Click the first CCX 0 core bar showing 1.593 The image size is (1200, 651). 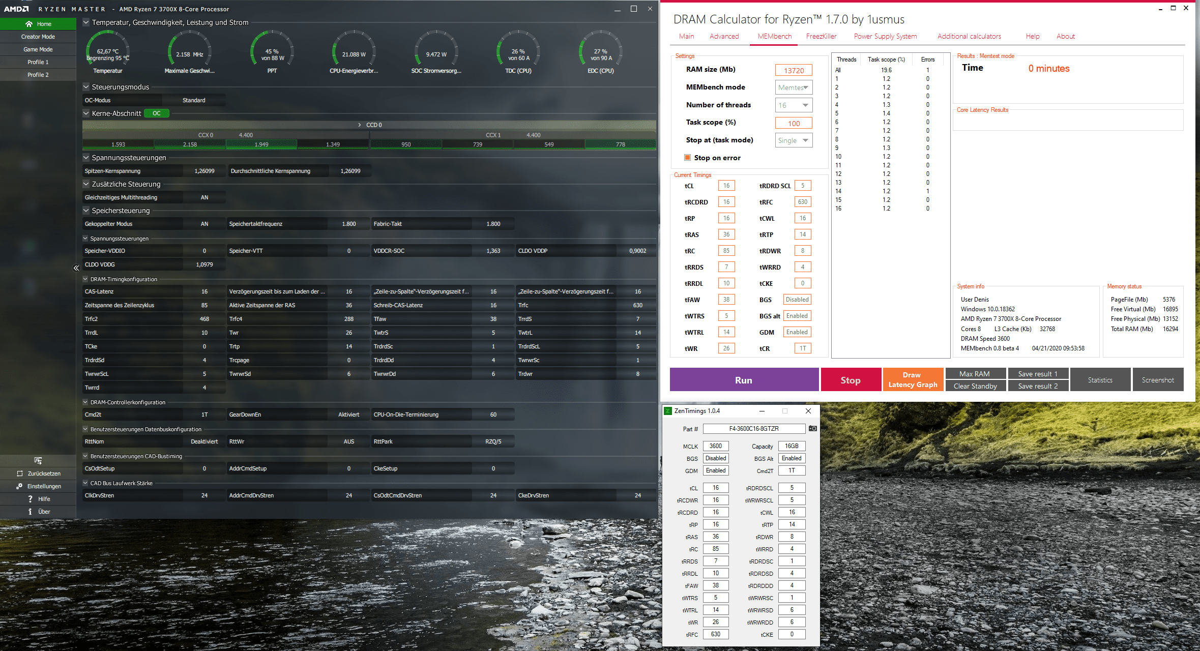pyautogui.click(x=118, y=144)
